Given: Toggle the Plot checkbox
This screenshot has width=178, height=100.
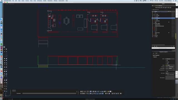Looking at the screenshot, I should tap(166, 72).
